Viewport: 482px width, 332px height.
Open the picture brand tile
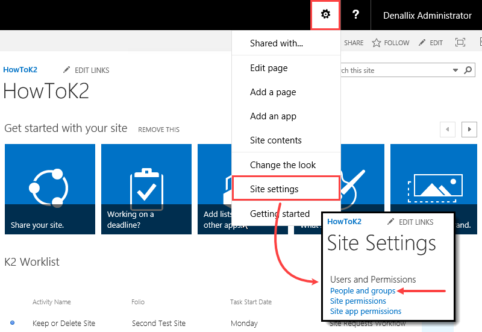click(x=433, y=178)
